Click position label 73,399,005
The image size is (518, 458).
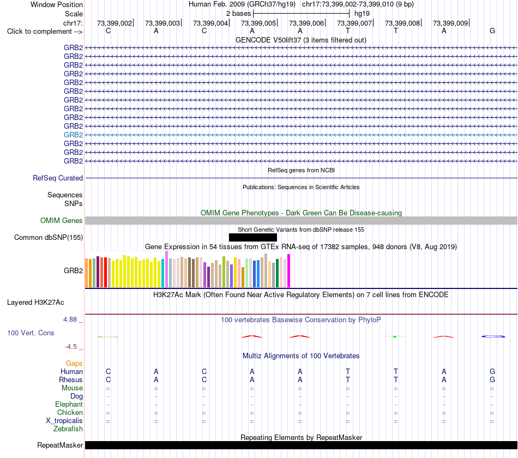(258, 23)
